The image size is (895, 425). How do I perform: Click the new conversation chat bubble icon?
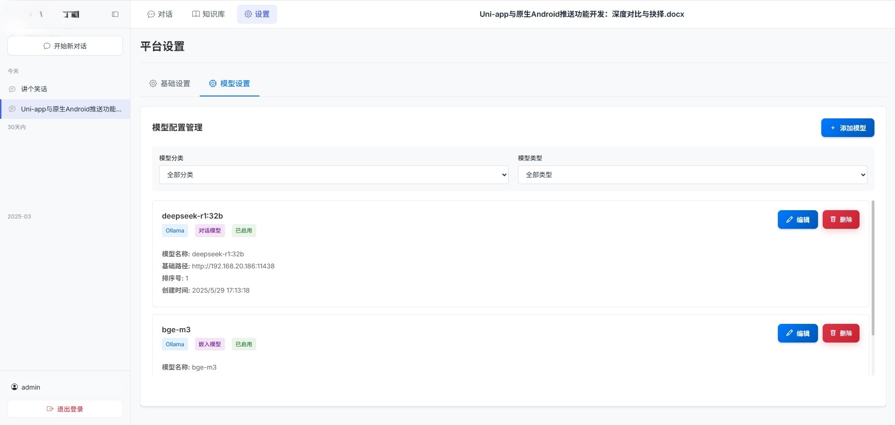point(47,46)
